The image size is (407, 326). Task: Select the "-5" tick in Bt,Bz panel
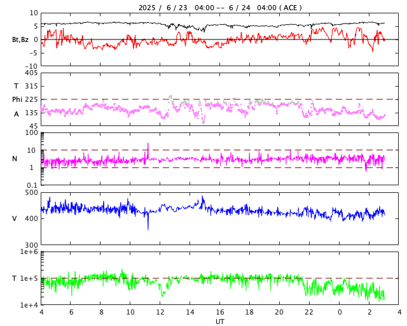34,53
